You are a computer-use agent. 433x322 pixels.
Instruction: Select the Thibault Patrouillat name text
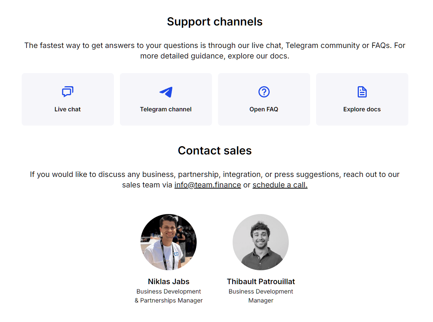click(261, 282)
